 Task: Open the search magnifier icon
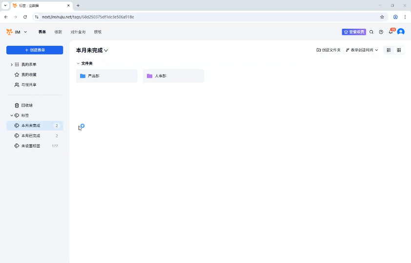(x=371, y=32)
